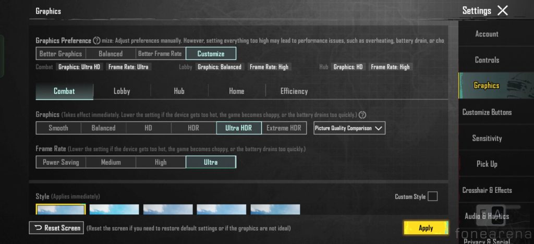This screenshot has height=244, width=534.
Task: Tick the Custom Style checkbox
Action: point(432,197)
